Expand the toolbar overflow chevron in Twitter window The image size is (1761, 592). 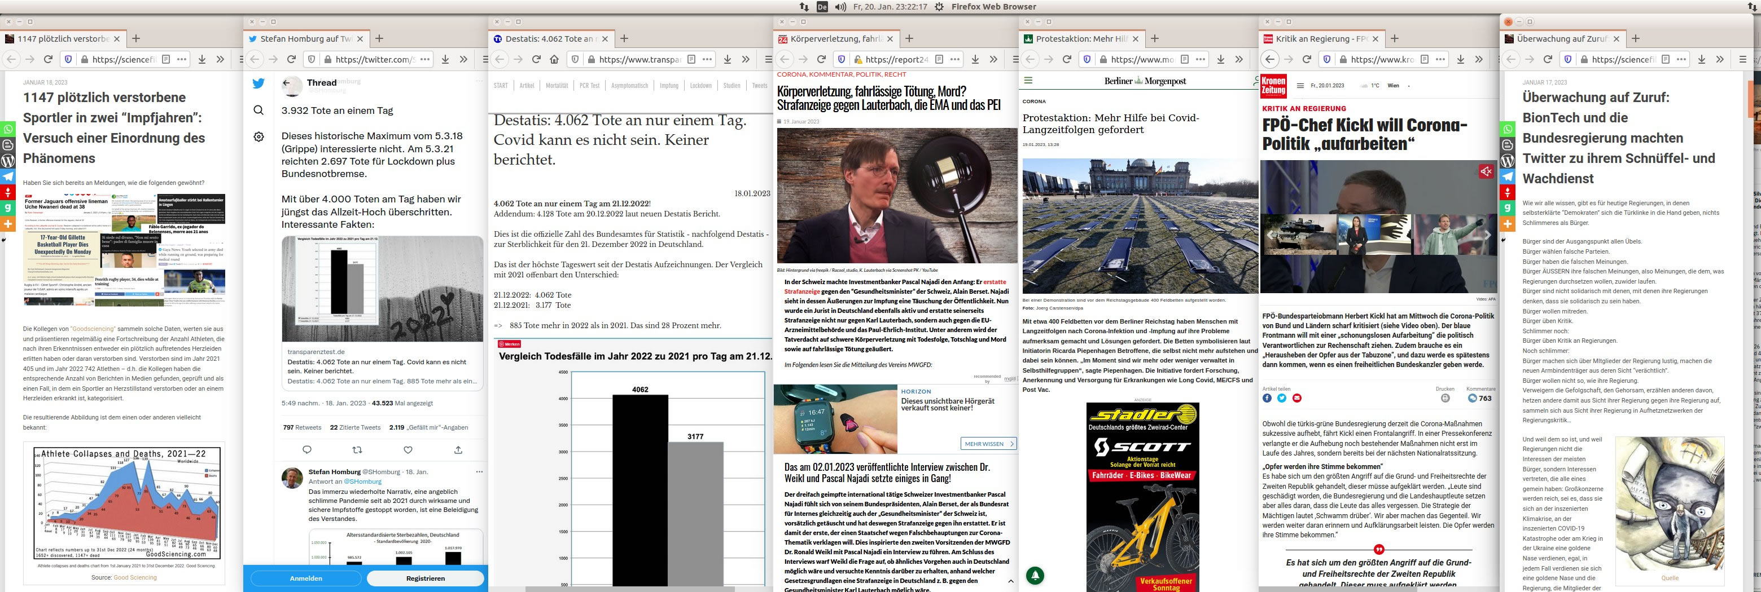[463, 59]
